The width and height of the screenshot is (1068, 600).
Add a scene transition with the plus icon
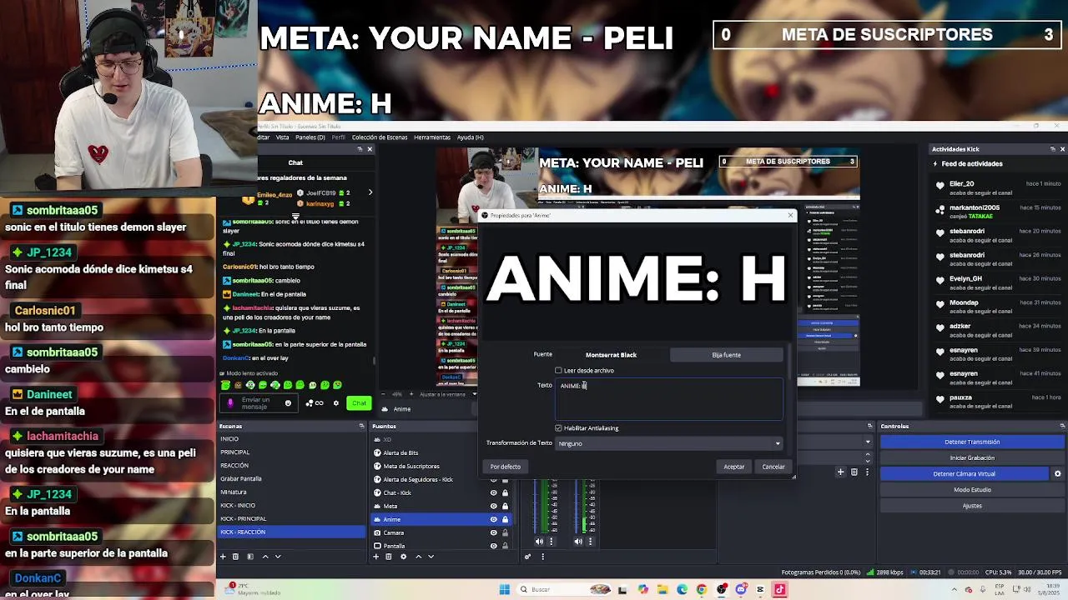[840, 472]
